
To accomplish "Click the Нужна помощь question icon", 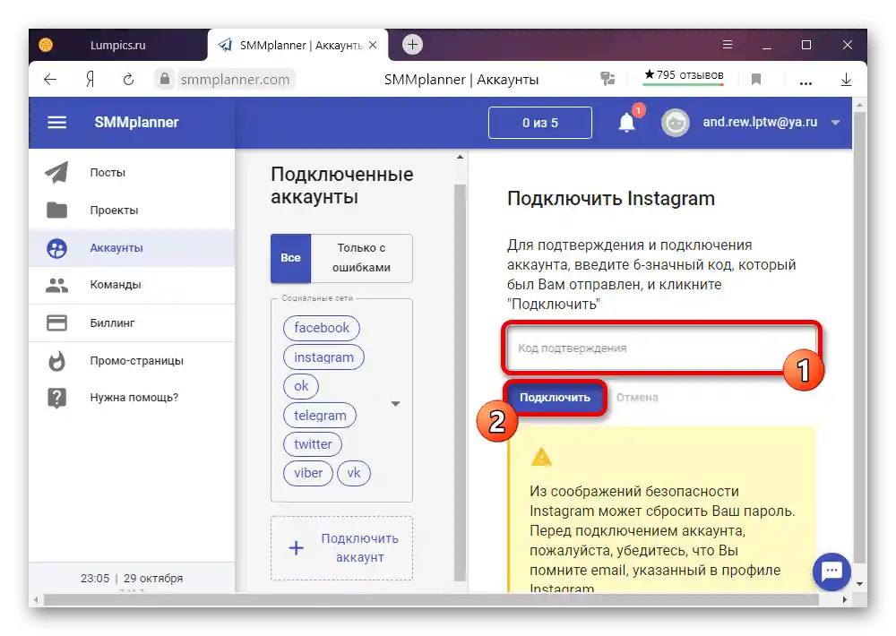I will (55, 398).
